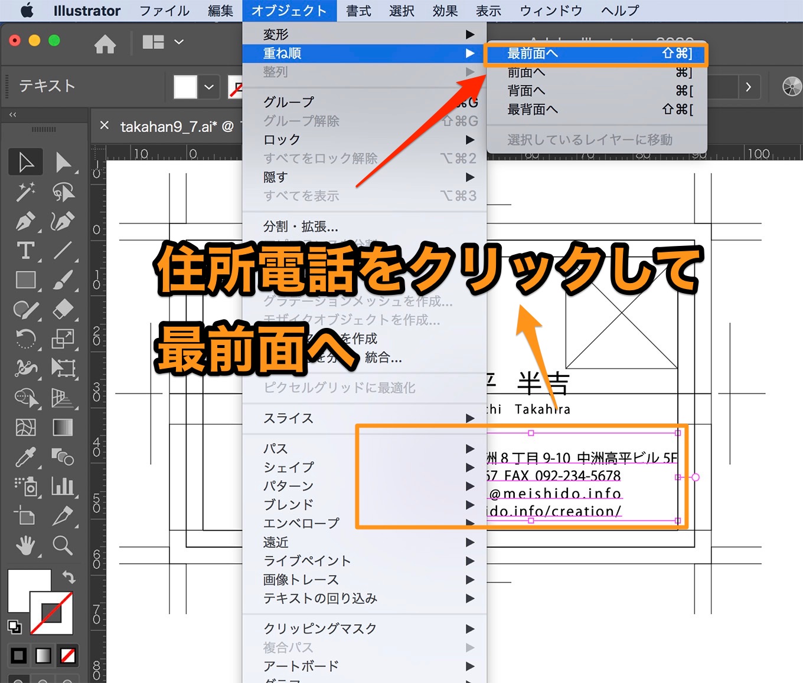Select the Width/Warp tool
The image size is (803, 683).
25,368
